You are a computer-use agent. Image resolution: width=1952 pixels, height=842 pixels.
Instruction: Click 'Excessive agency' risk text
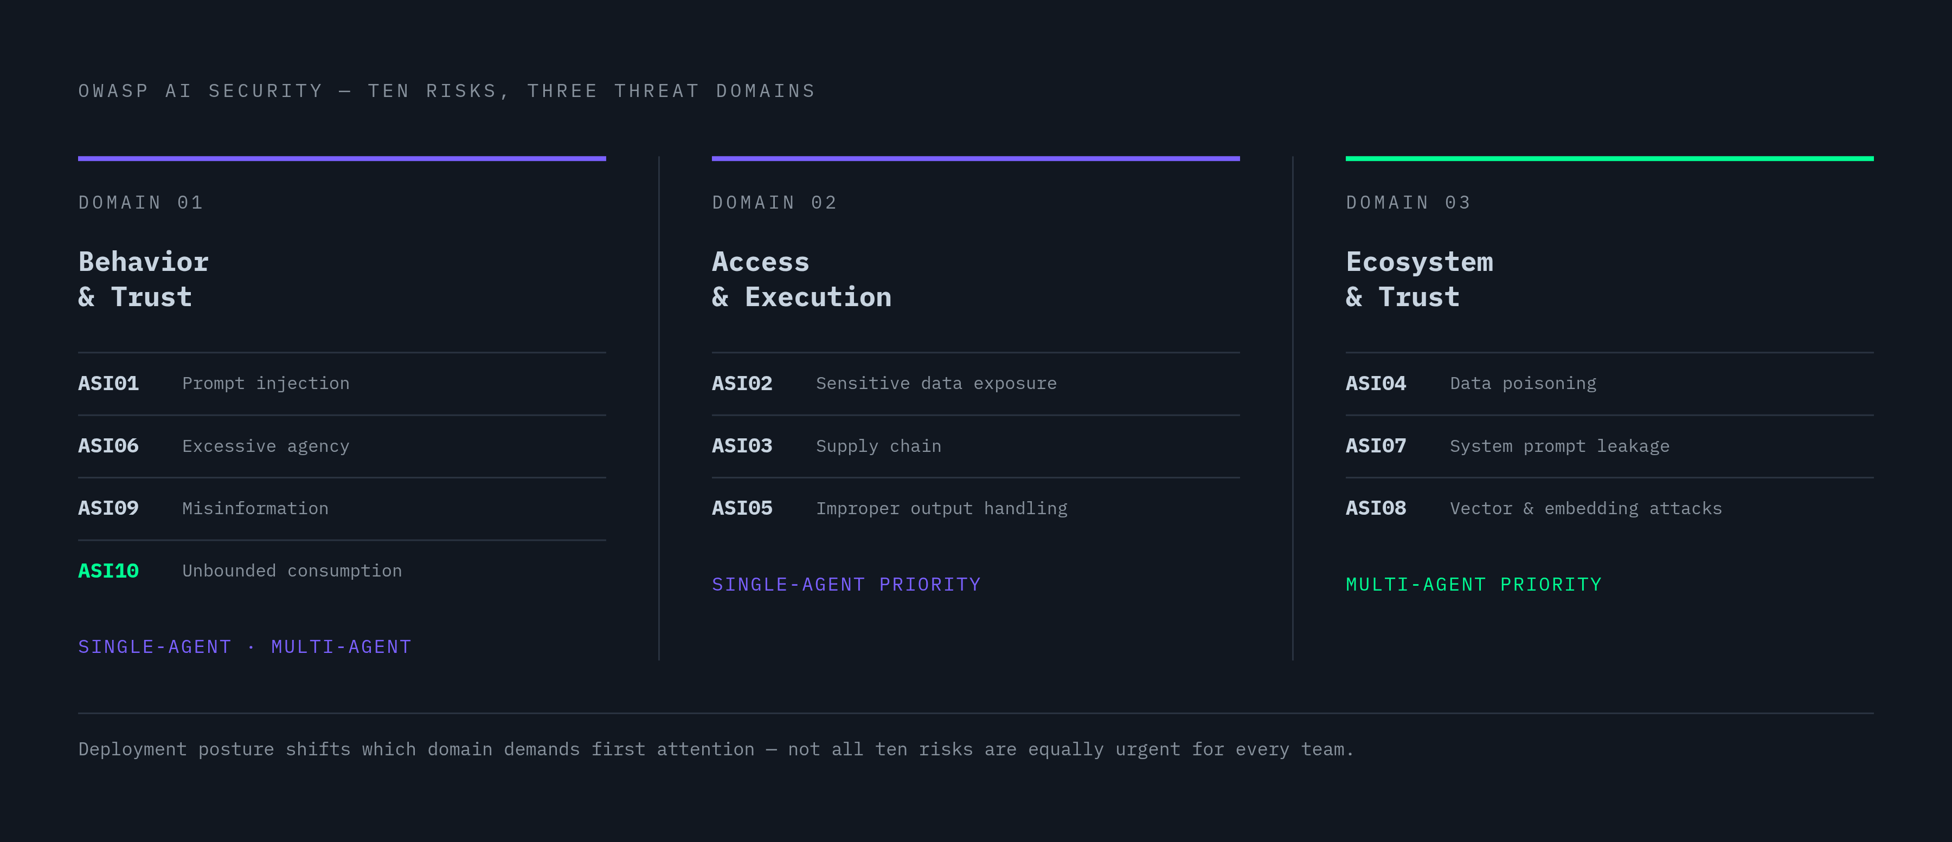pyautogui.click(x=266, y=446)
